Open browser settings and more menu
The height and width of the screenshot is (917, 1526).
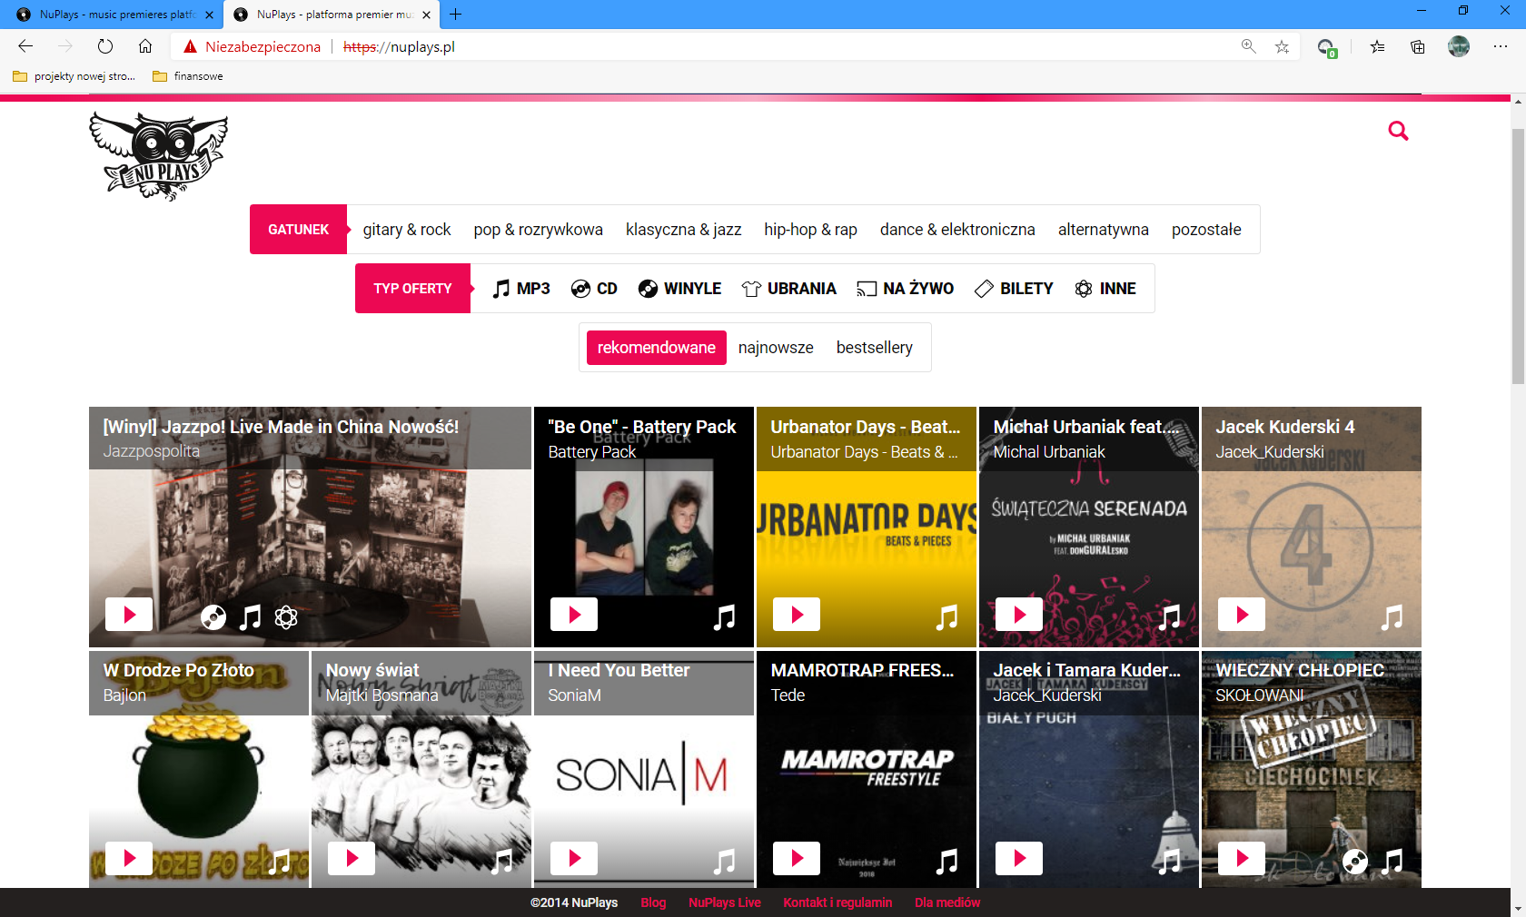pos(1501,46)
